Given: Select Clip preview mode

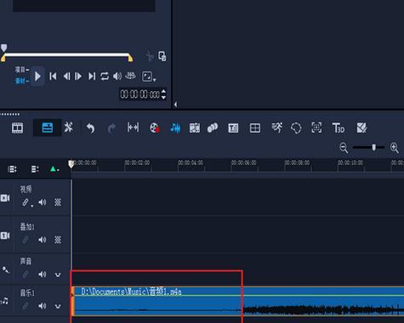Looking at the screenshot, I should (x=22, y=82).
